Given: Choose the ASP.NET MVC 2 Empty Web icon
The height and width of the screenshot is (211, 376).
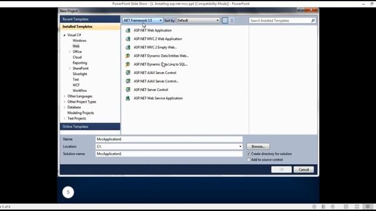Looking at the screenshot, I should [128, 47].
